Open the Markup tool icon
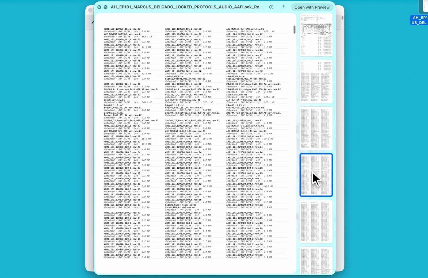 click(271, 7)
